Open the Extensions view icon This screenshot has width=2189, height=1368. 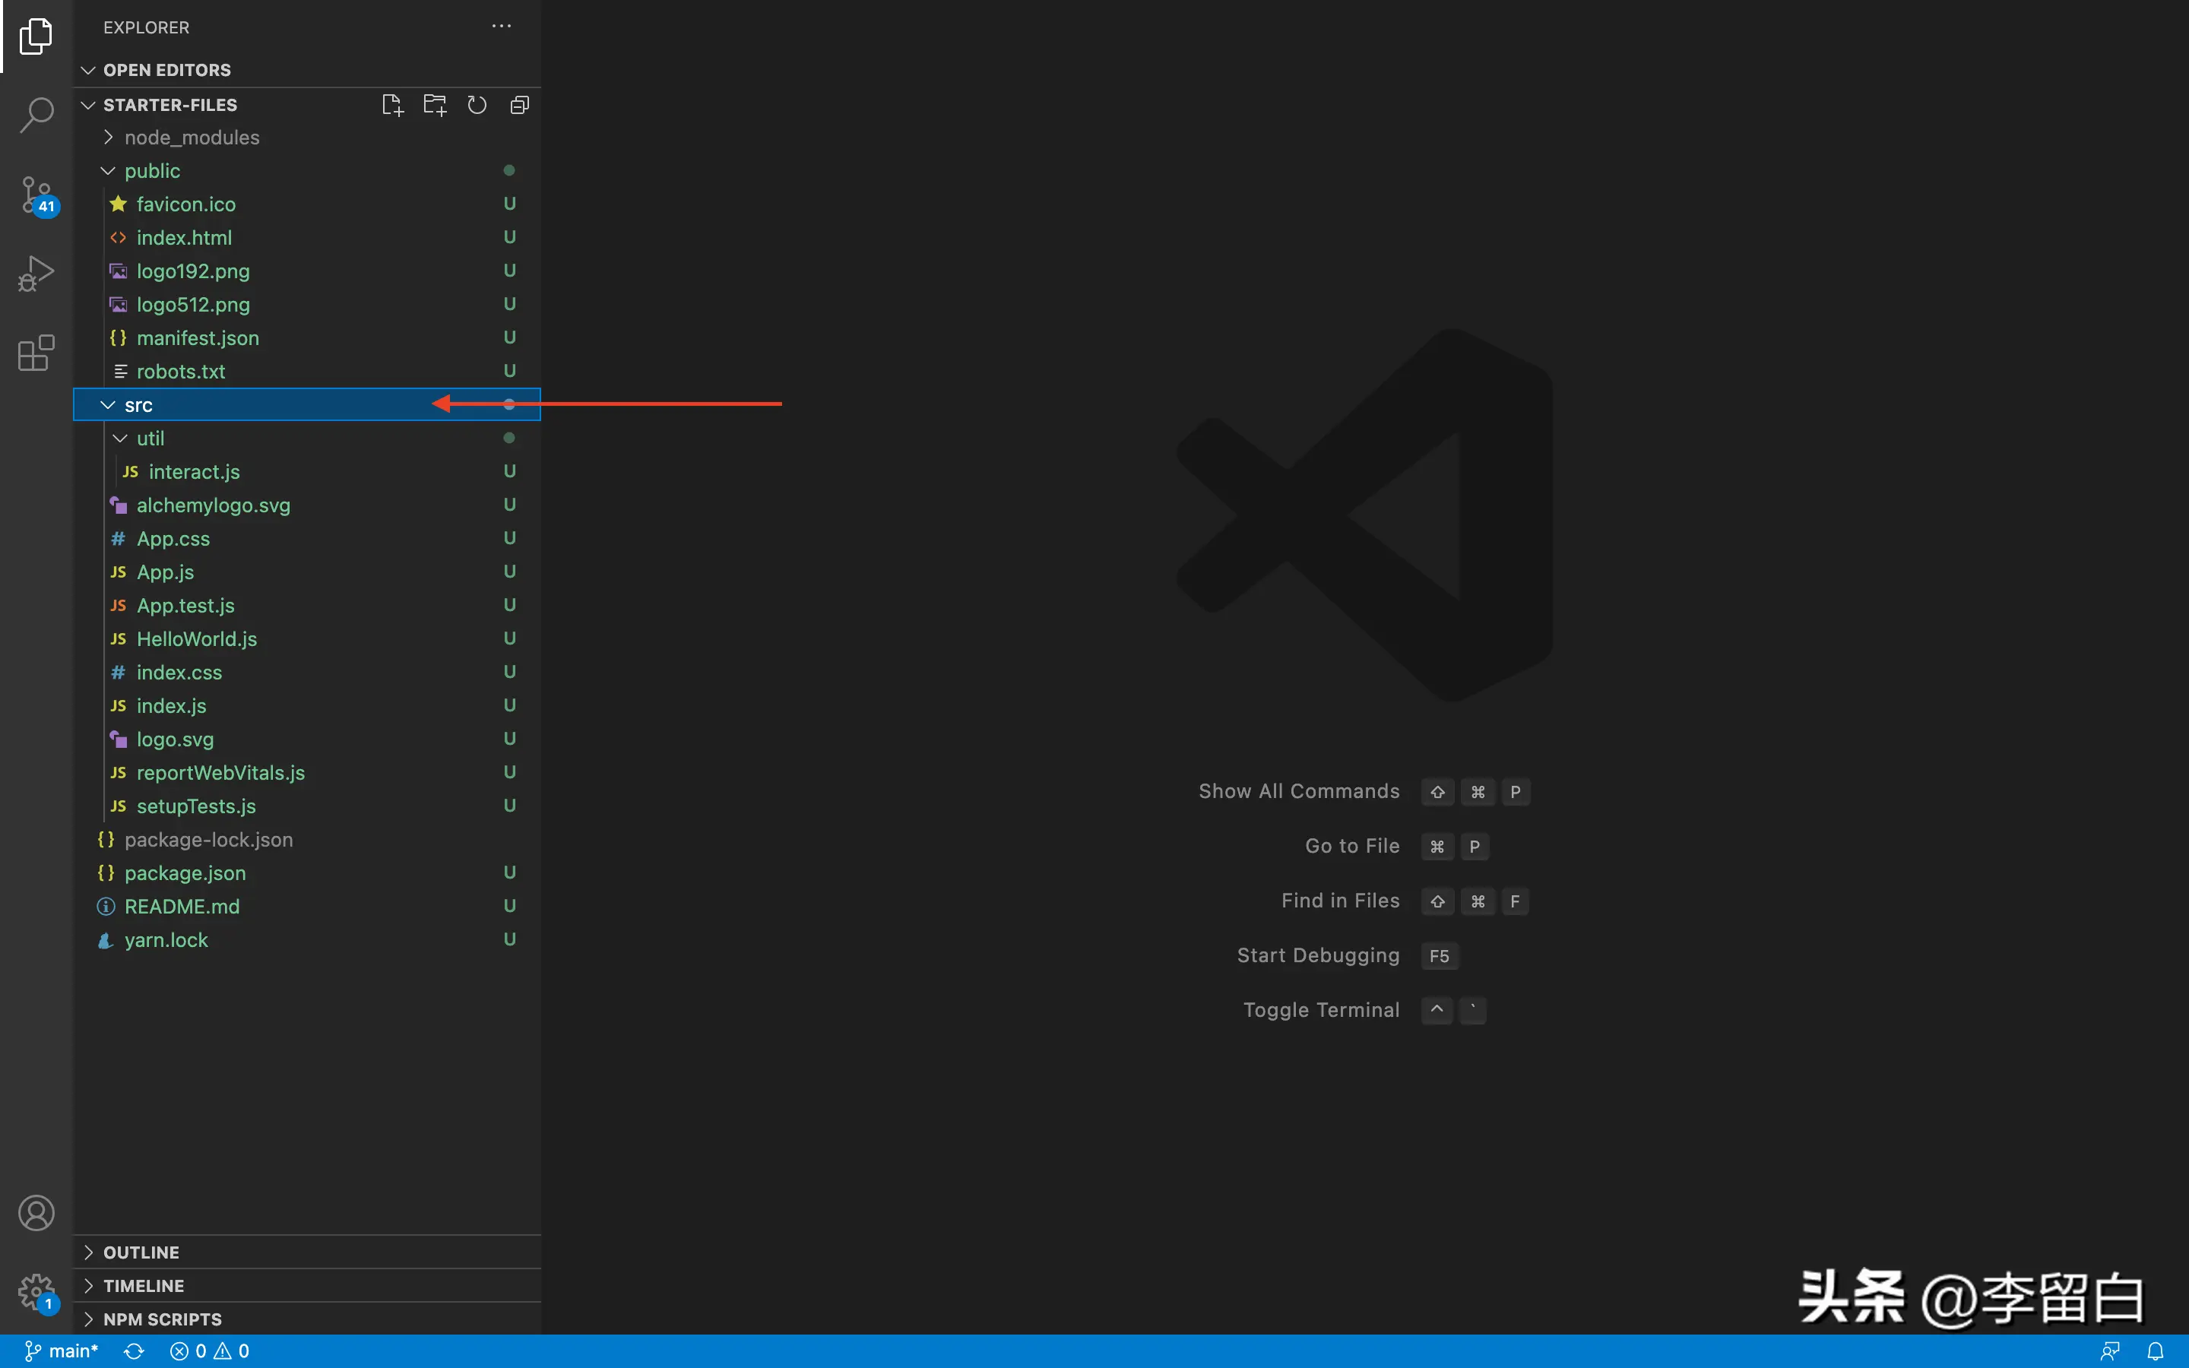coord(36,353)
